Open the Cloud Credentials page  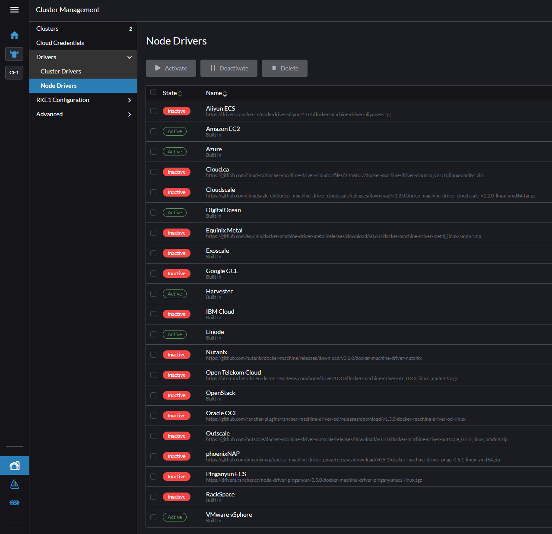click(x=60, y=42)
